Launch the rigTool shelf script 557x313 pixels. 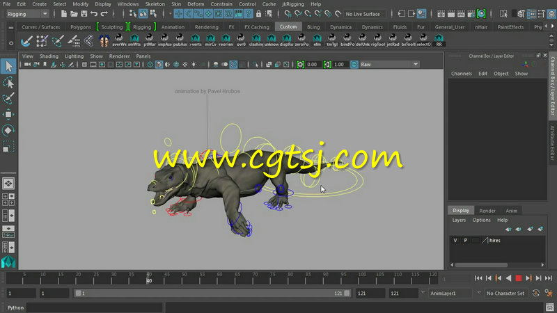tap(378, 40)
